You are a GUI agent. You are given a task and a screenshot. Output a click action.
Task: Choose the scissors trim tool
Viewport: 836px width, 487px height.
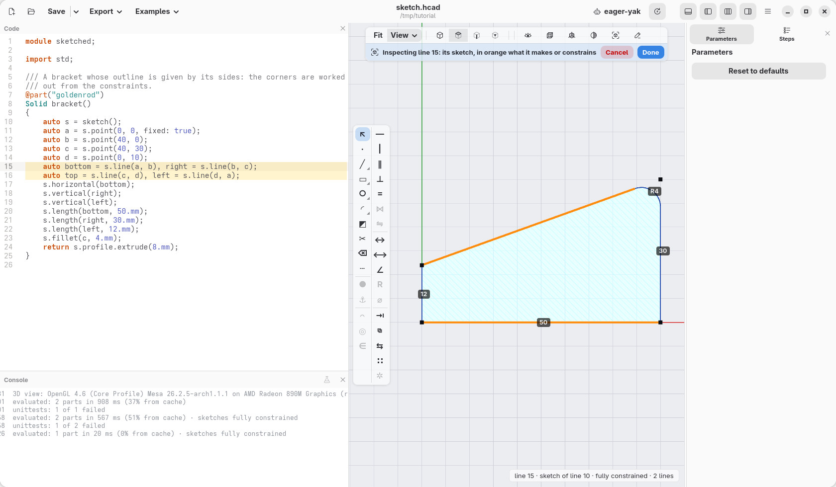coord(362,239)
